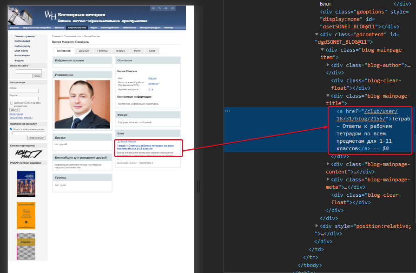
Task: Open the Библиотека navigation item
Action: 130,27
